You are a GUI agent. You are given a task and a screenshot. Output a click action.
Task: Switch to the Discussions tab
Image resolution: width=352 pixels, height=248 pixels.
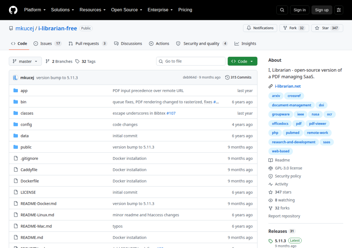coord(128,44)
